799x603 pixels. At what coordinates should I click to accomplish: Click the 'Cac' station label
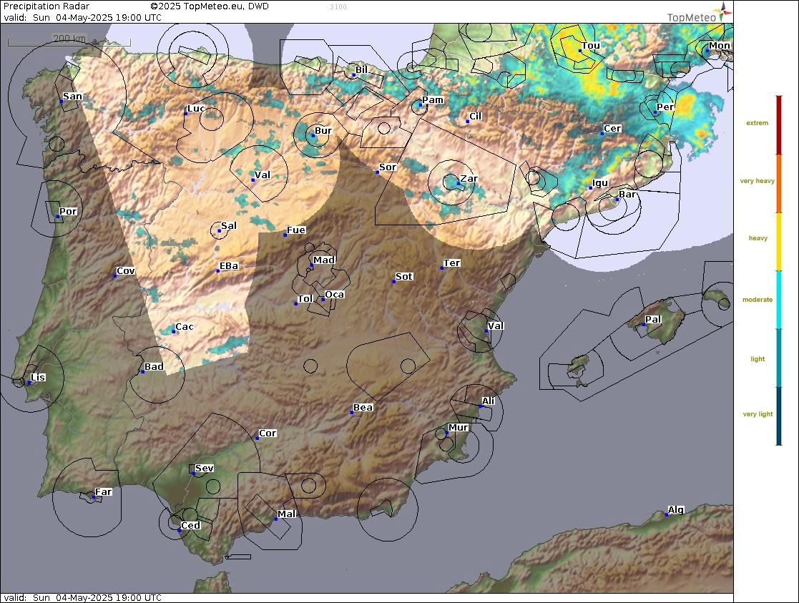click(185, 327)
